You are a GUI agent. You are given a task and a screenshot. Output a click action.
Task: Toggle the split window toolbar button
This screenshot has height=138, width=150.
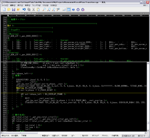(69, 10)
